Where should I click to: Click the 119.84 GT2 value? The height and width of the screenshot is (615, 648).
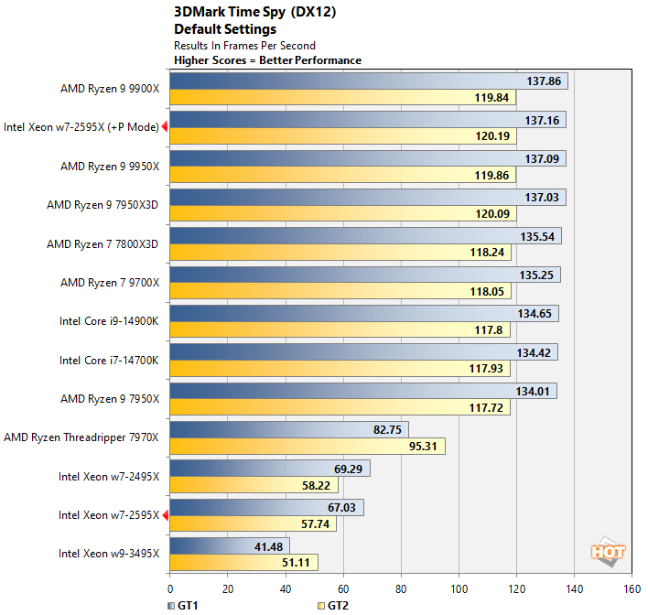point(491,98)
